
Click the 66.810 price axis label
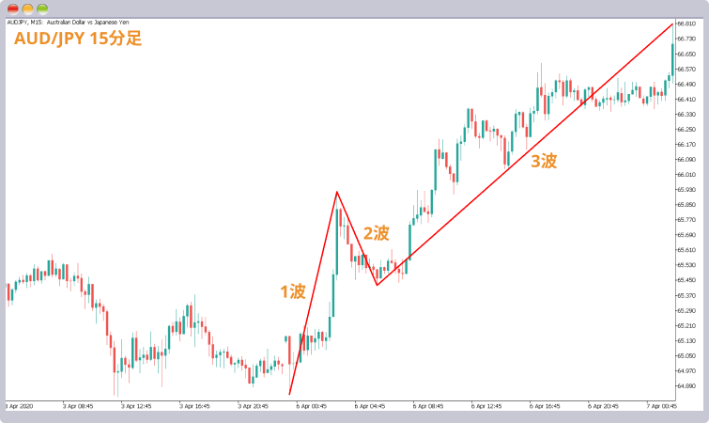(686, 23)
